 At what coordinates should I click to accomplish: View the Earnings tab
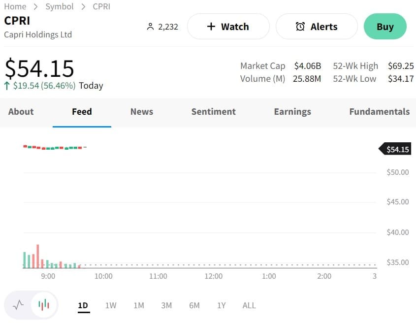(292, 112)
